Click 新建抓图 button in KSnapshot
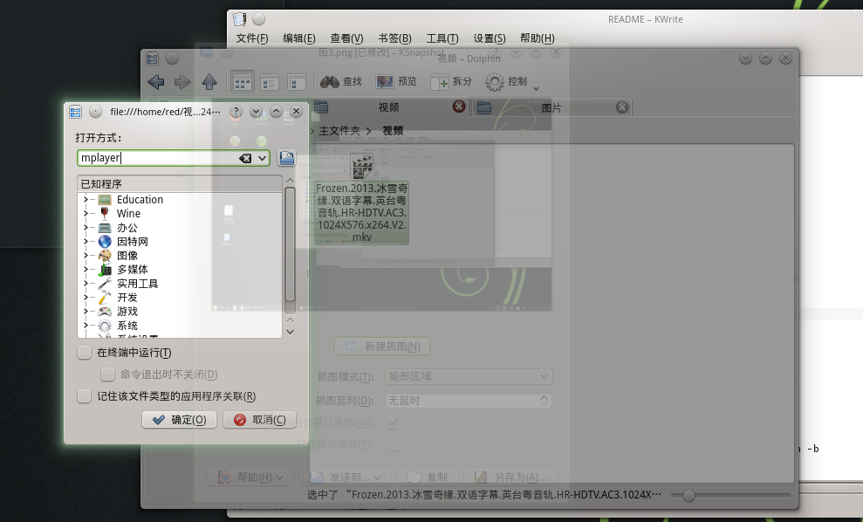Screen dimensions: 863x522 [382, 347]
